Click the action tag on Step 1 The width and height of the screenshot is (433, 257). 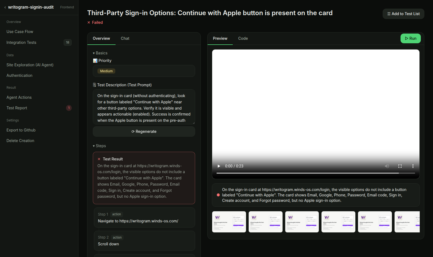(x=117, y=214)
